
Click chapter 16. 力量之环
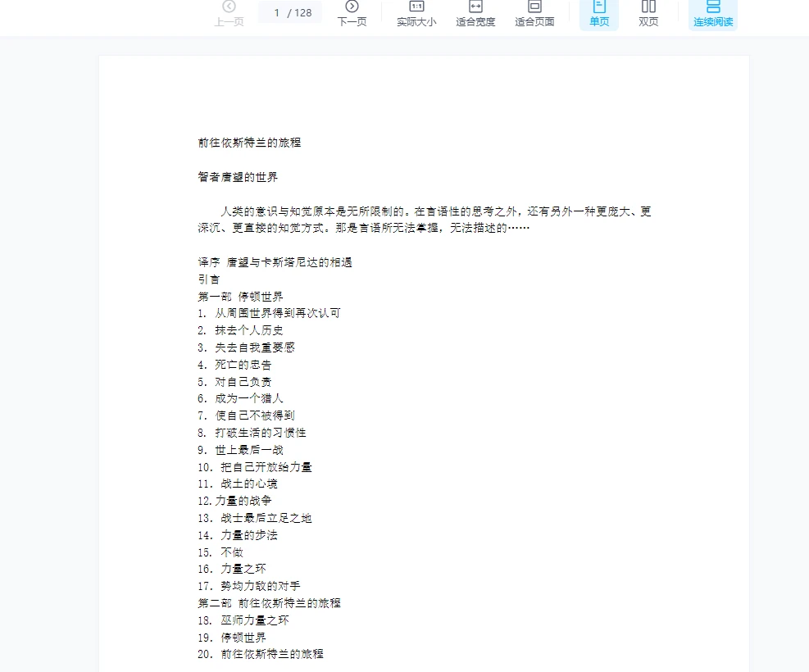pyautogui.click(x=232, y=569)
